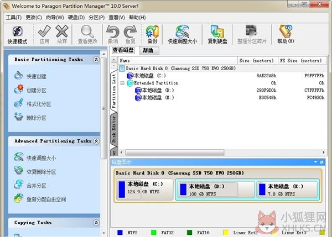Open the 更改(C) menu
This screenshot has width=332, height=237.
click(x=34, y=17)
